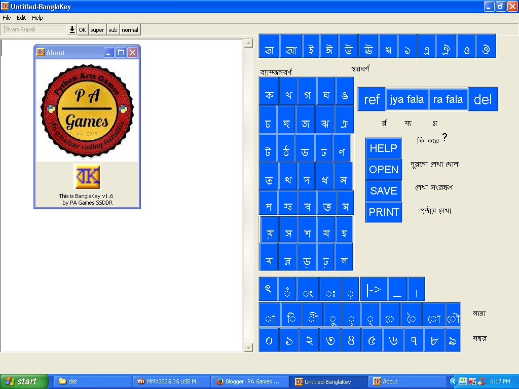Apply sub script formatting
The height and width of the screenshot is (389, 519).
tap(113, 30)
